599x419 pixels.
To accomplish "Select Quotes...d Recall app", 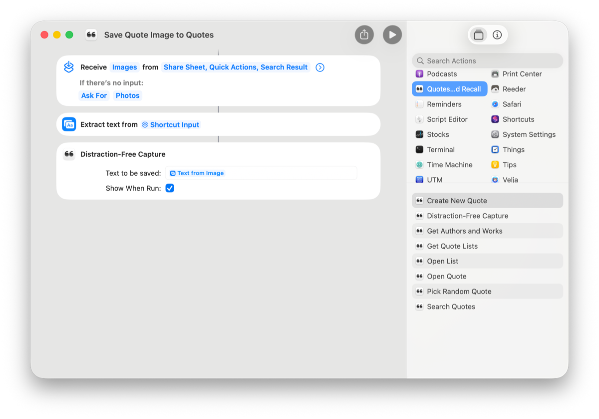I will pyautogui.click(x=449, y=89).
